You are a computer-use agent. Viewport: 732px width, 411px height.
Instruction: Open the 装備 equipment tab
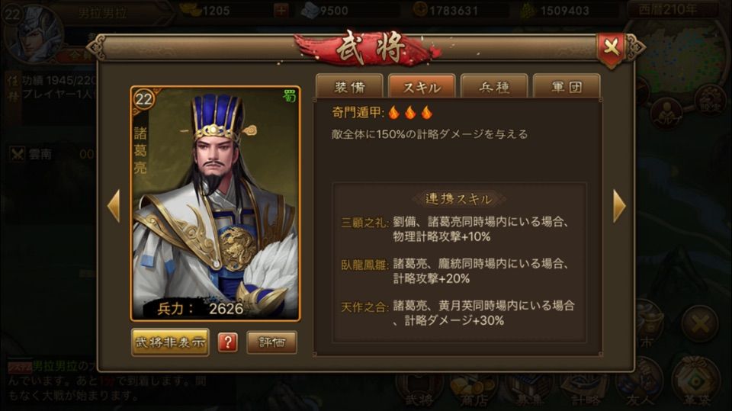tap(350, 86)
